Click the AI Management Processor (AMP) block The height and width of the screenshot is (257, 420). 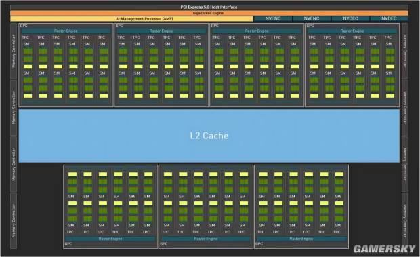point(131,19)
